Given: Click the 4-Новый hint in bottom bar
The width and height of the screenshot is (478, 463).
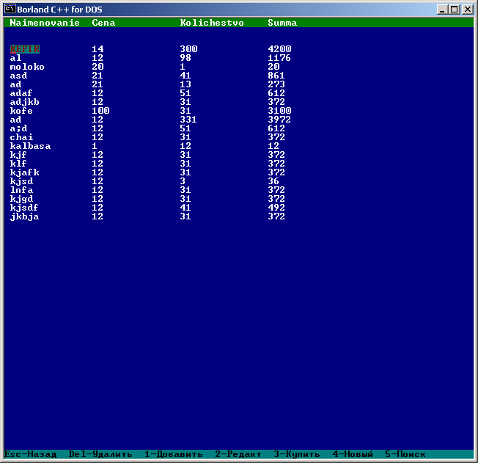Looking at the screenshot, I should click(353, 454).
